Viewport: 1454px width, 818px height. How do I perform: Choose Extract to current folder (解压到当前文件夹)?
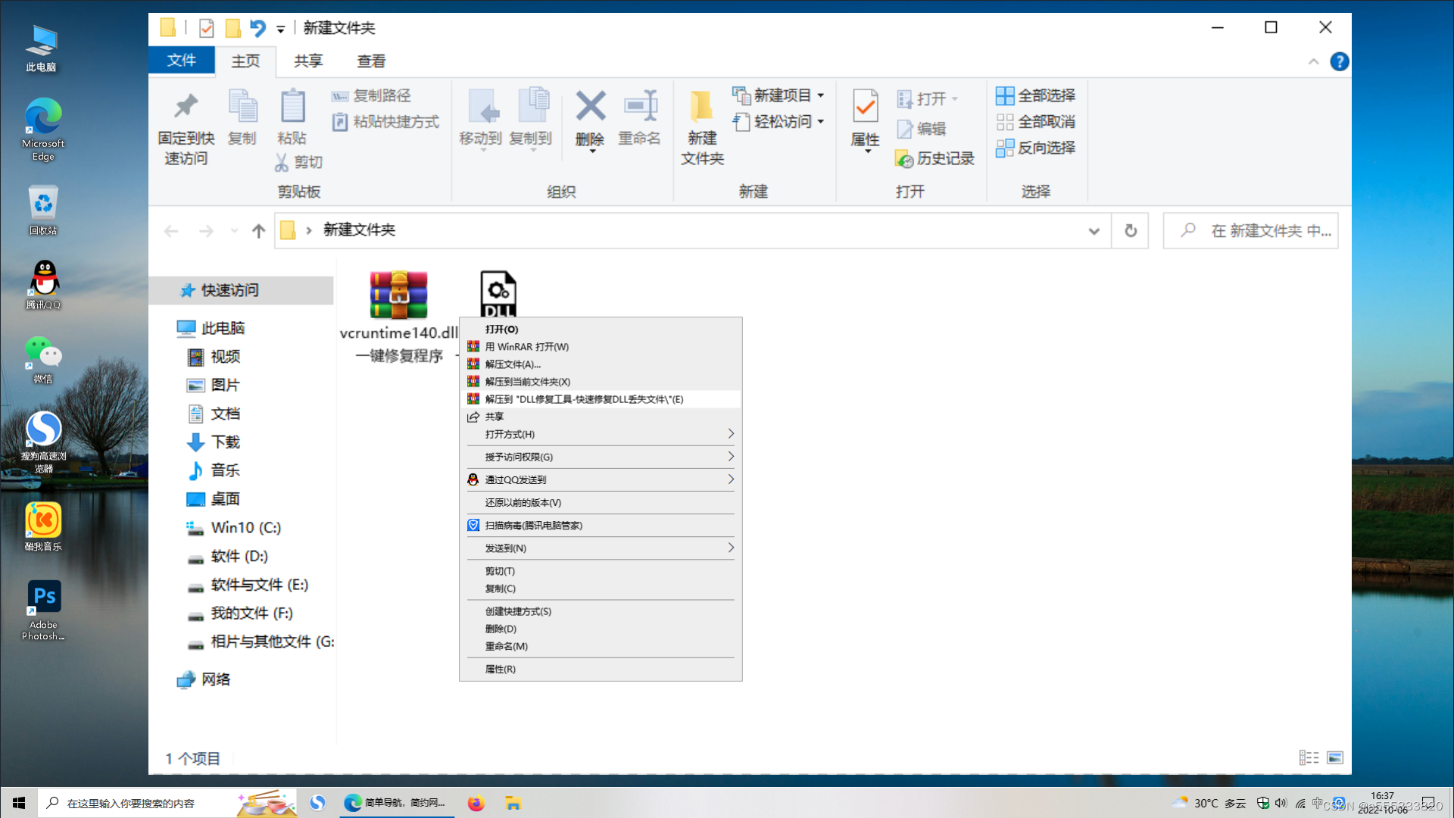click(528, 382)
